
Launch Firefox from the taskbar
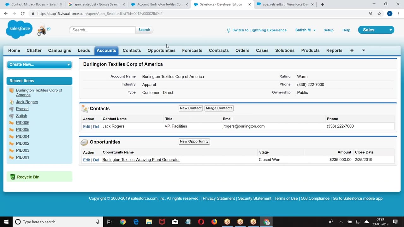(x=214, y=222)
